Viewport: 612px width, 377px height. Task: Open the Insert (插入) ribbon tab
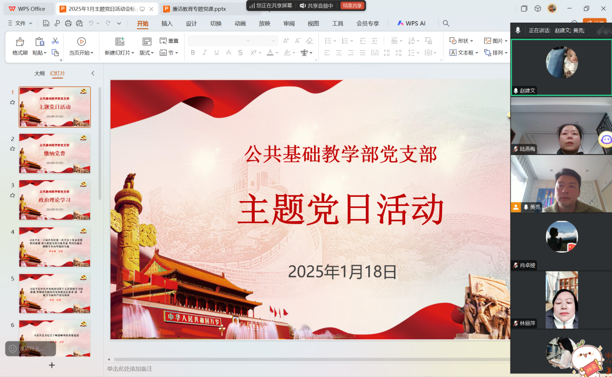(167, 24)
